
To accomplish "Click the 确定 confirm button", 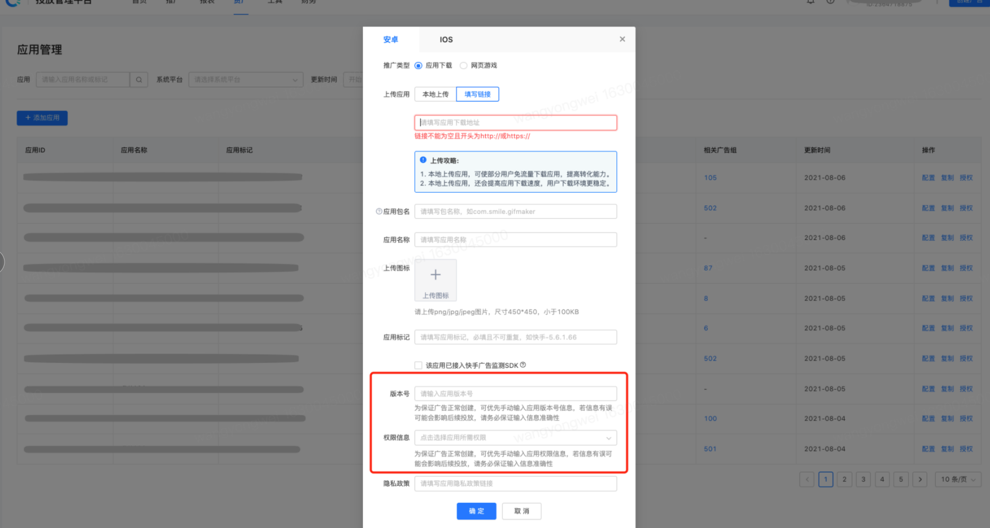I will click(x=476, y=511).
